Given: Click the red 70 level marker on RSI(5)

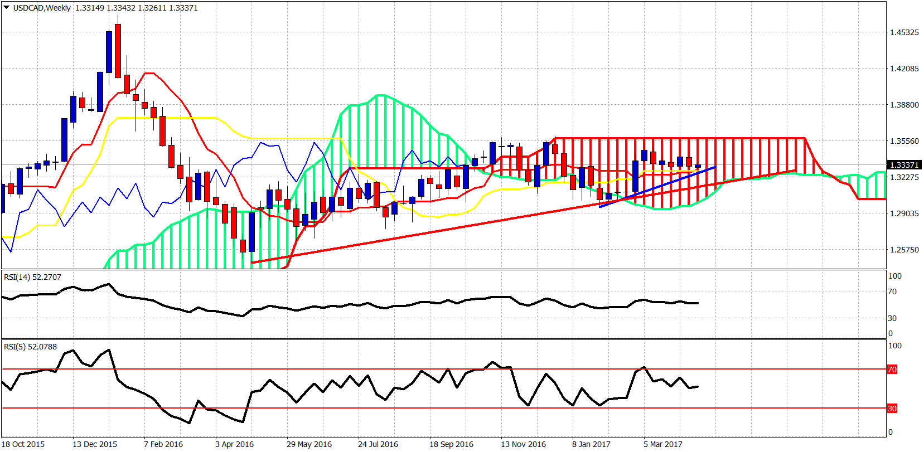Looking at the screenshot, I should (x=892, y=370).
